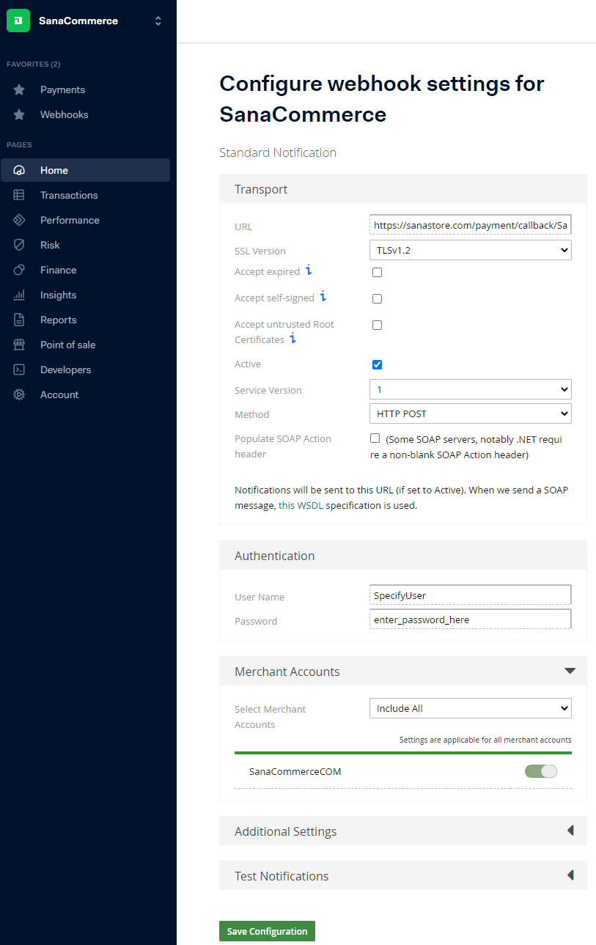Click the Developers terminal icon
Viewport: 596px width, 945px height.
19,369
